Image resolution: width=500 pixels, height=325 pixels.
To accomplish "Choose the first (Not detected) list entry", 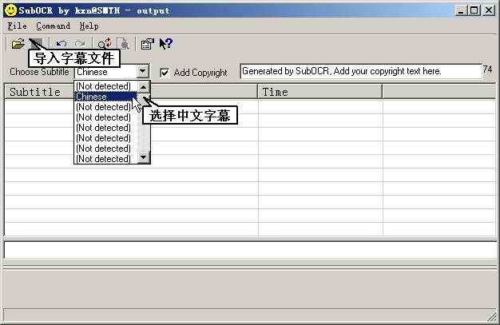I will point(105,86).
